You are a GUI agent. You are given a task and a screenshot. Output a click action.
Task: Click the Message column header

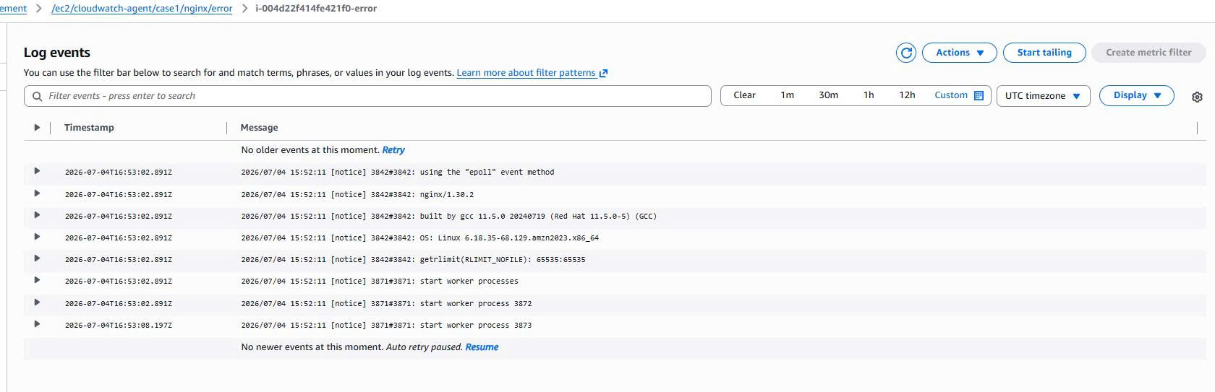point(259,128)
